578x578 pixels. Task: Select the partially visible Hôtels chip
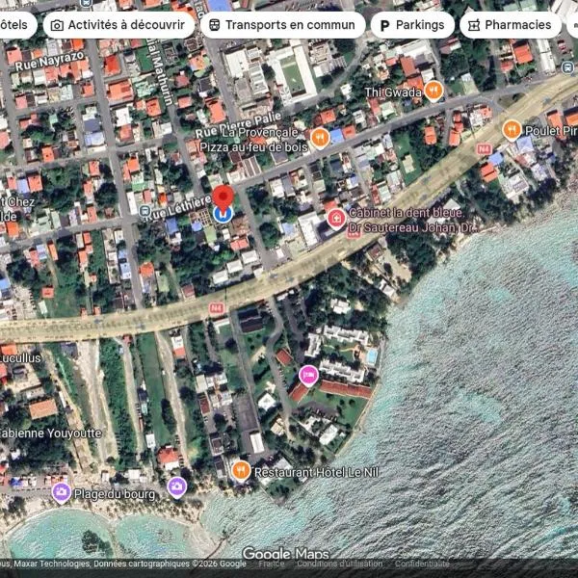pos(16,25)
